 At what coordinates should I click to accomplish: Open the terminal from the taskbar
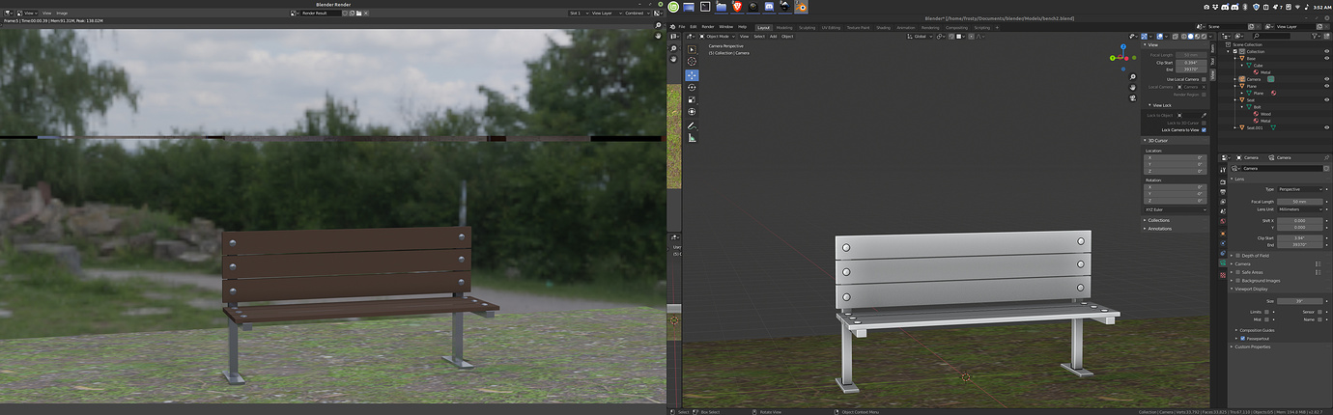pyautogui.click(x=705, y=7)
